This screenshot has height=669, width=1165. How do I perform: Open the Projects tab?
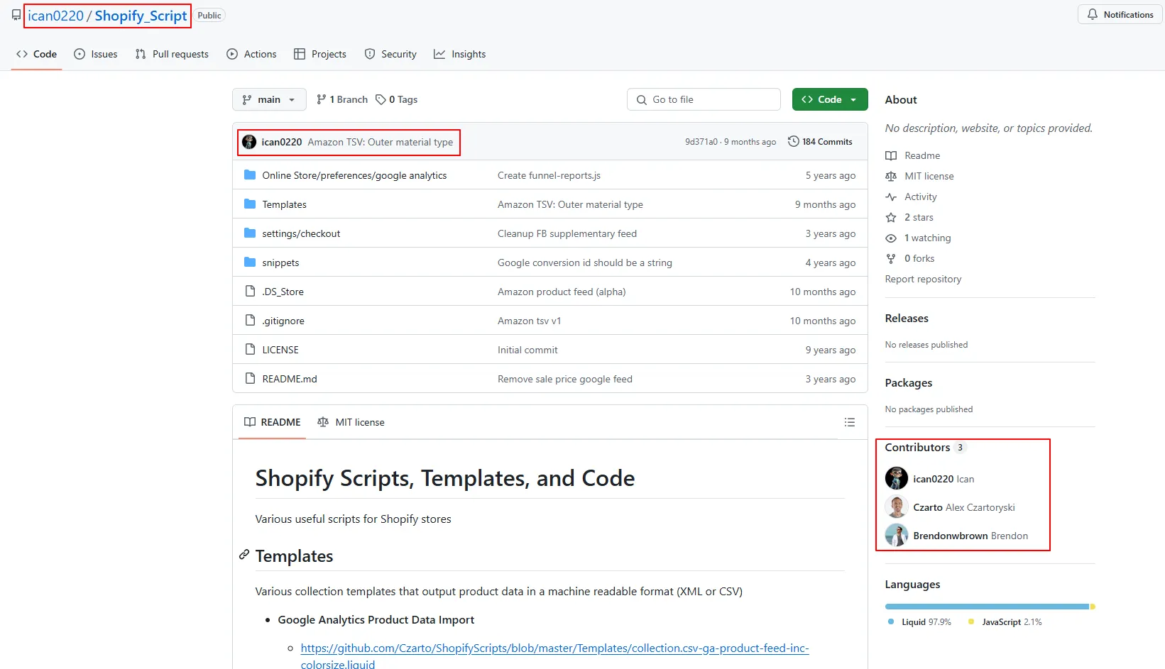[x=320, y=54]
